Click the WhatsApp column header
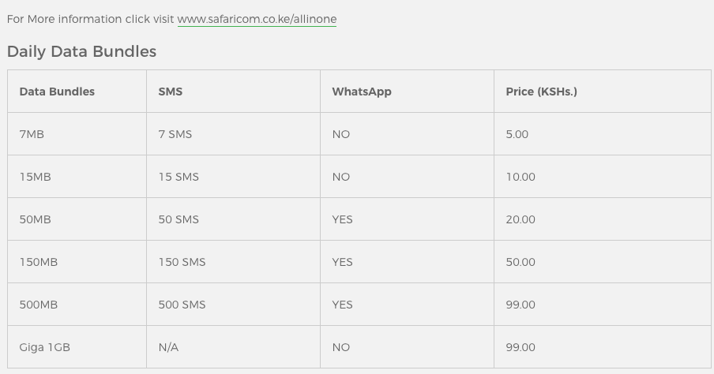The image size is (714, 374). [361, 92]
